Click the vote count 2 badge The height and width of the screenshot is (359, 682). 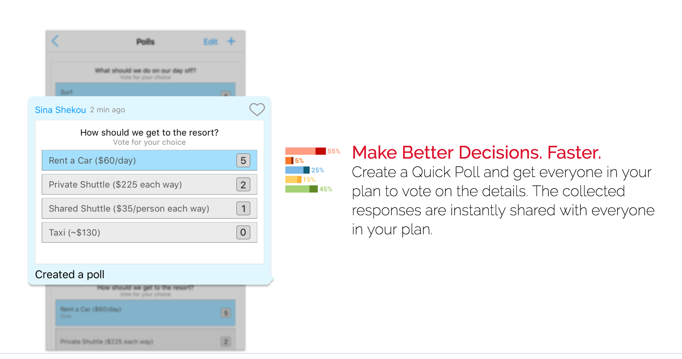pos(243,185)
